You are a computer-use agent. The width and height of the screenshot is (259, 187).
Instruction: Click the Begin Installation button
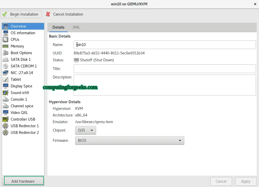tap(21, 14)
